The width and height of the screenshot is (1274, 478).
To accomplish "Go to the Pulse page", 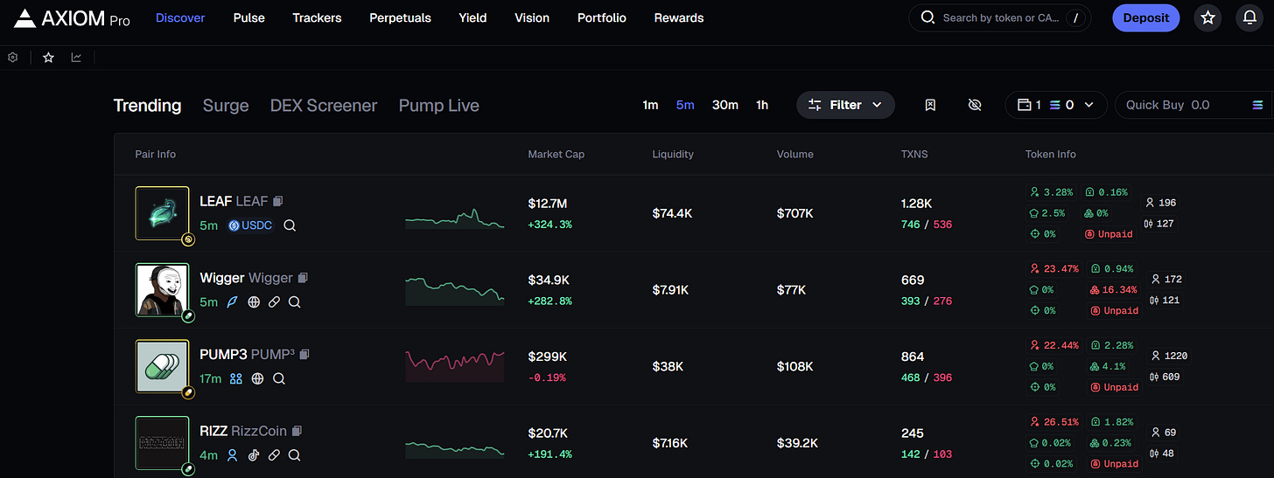I will (x=249, y=17).
